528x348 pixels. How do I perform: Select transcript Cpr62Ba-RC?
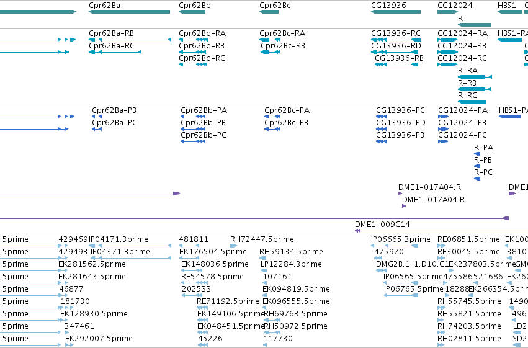pos(115,52)
